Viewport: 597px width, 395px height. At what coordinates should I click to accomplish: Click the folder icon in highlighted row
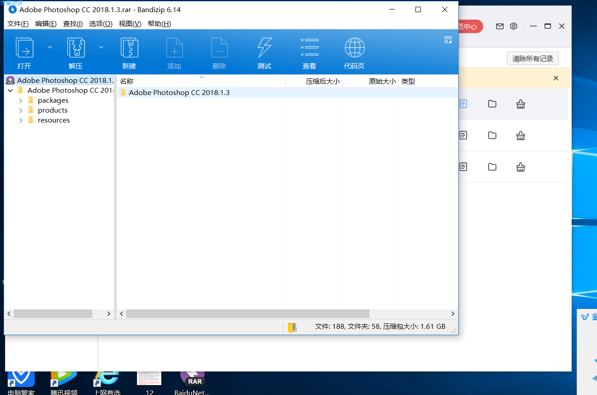point(492,104)
